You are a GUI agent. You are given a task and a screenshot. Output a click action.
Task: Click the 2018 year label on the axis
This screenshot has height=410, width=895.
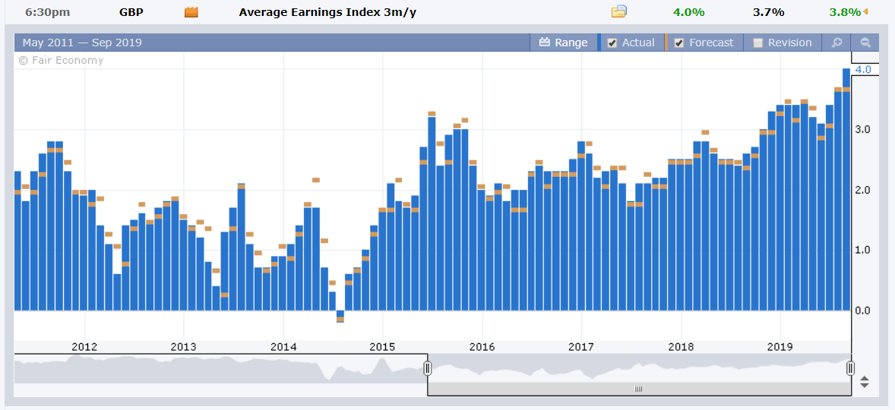[681, 347]
